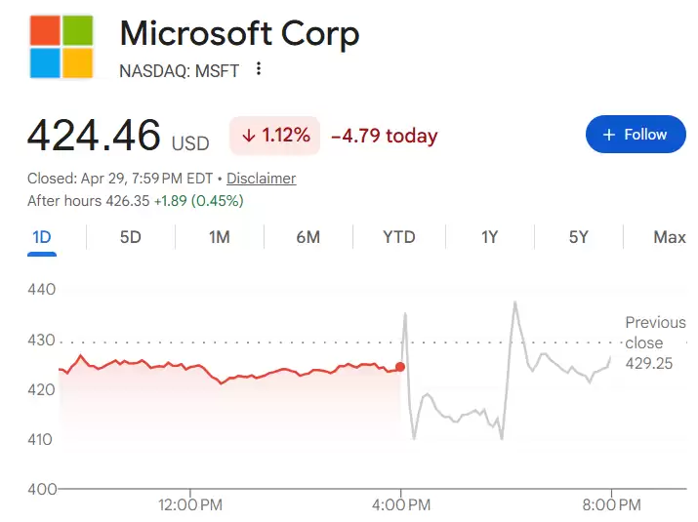698x522 pixels.
Task: Select the YTD range tab
Action: [x=398, y=237]
